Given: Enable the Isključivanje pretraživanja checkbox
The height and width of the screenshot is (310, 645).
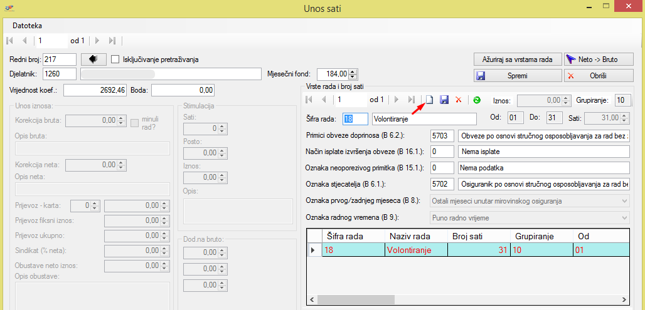Looking at the screenshot, I should (115, 59).
